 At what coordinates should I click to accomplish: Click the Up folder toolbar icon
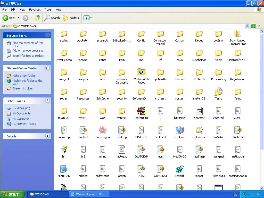[x=38, y=18]
